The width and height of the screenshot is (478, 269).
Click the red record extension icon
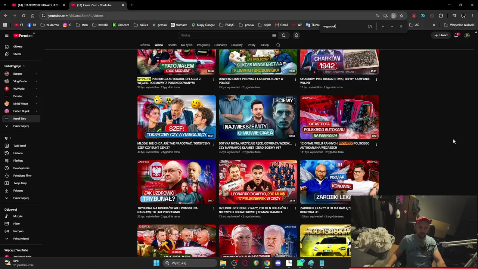(414, 16)
